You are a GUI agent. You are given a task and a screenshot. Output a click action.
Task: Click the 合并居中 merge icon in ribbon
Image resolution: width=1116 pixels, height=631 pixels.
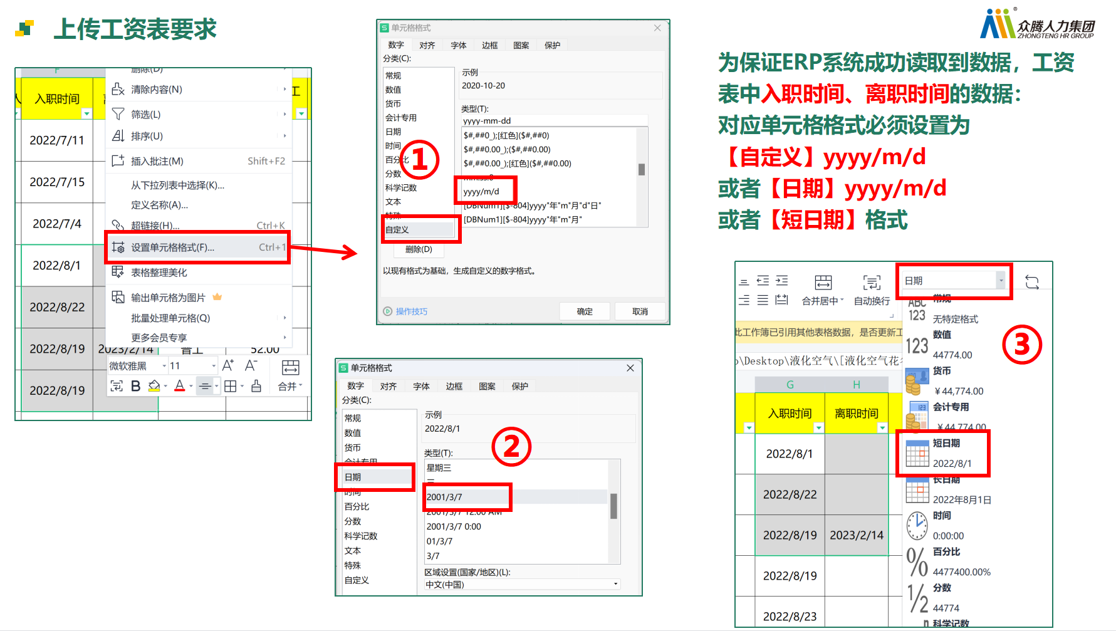click(x=823, y=282)
